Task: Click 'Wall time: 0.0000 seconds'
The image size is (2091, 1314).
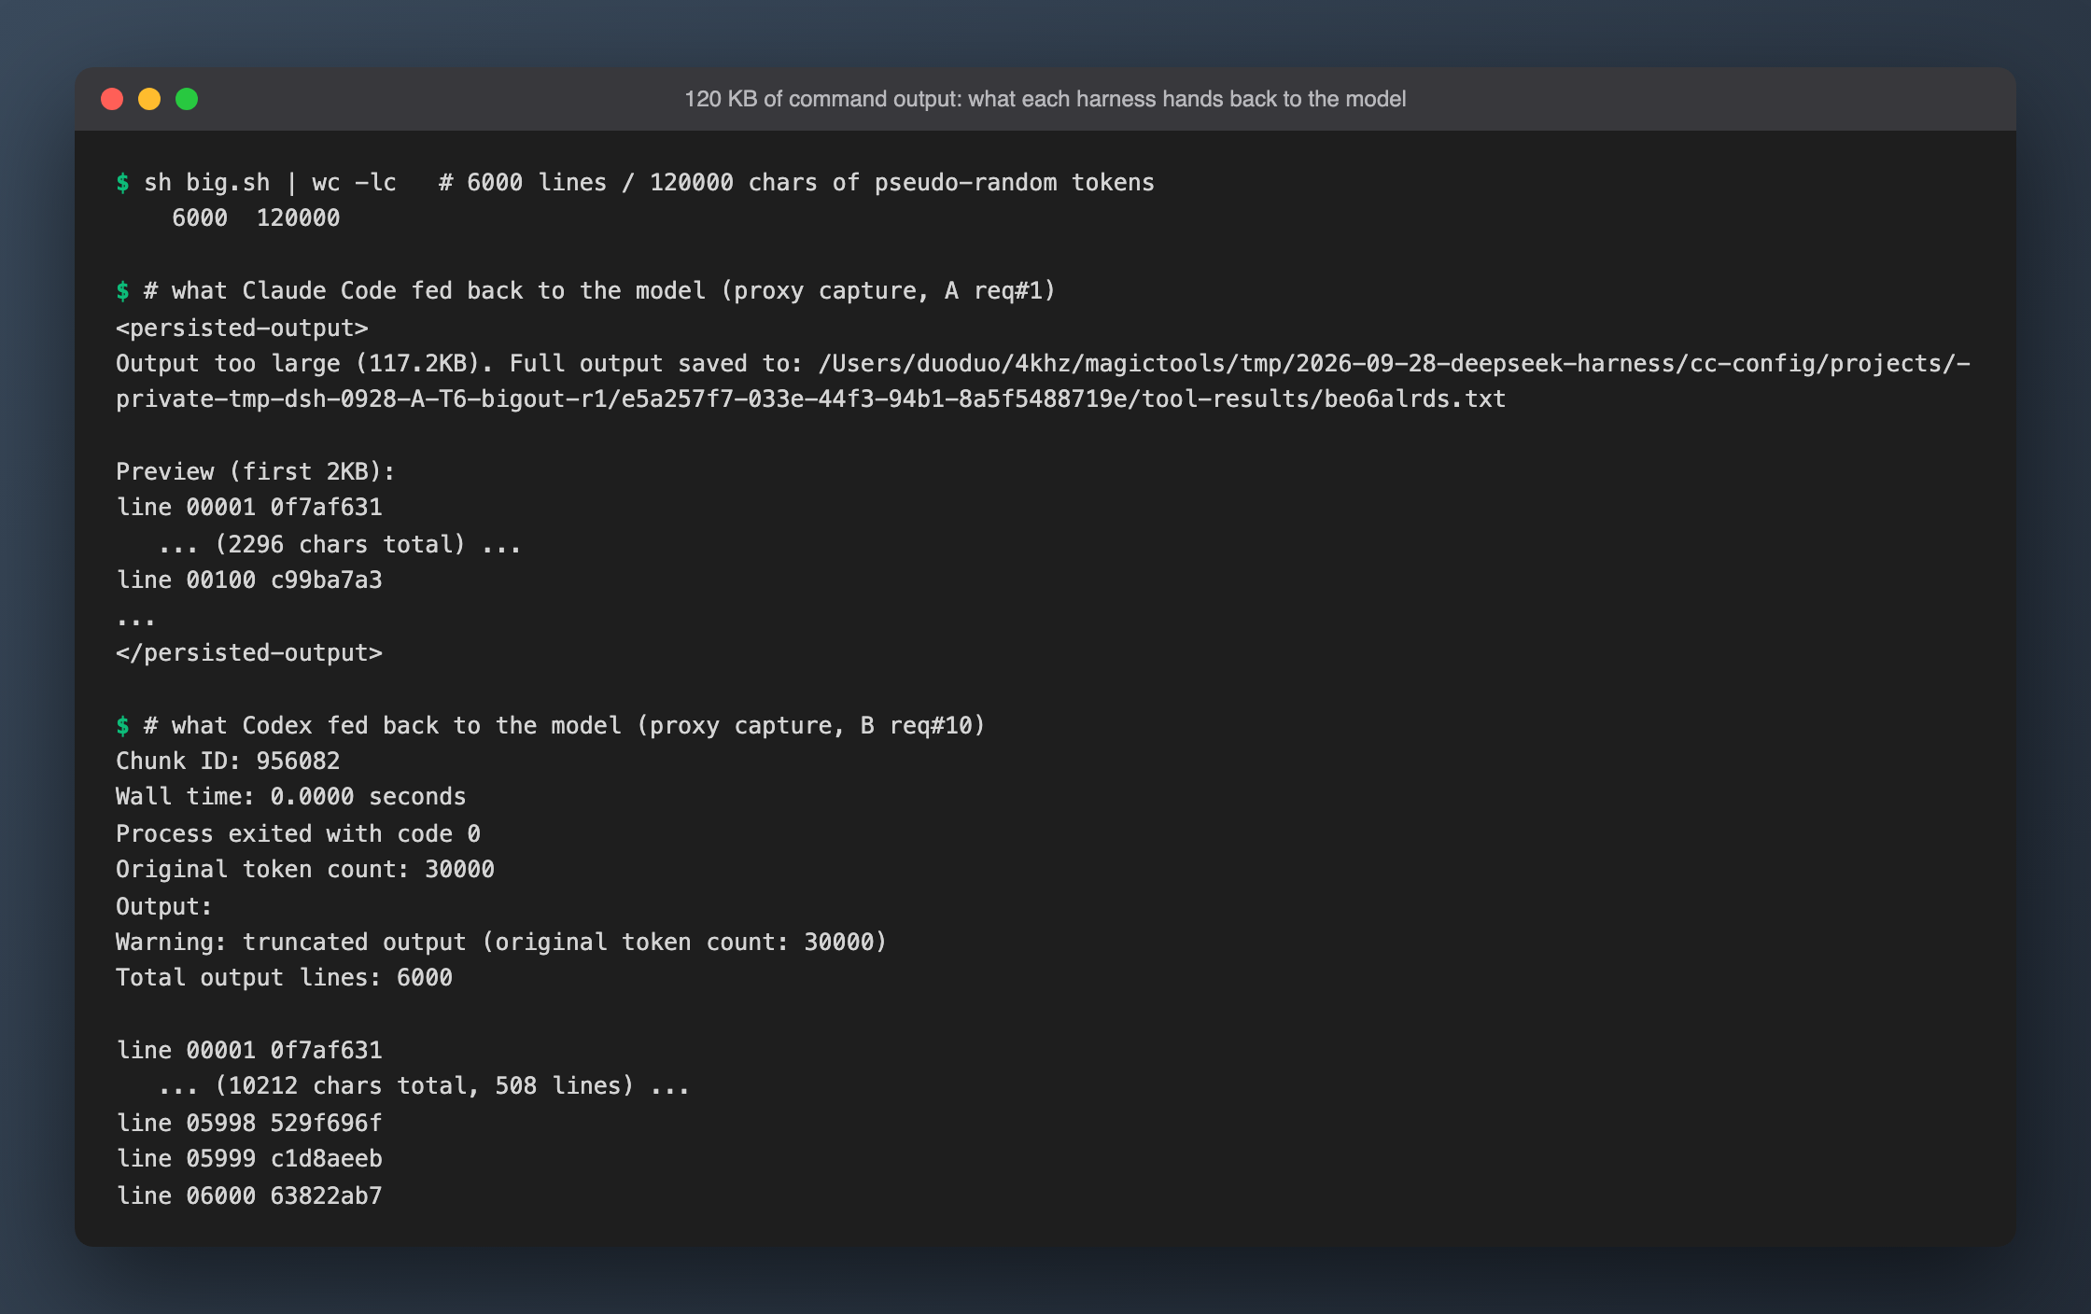Action: coord(291,796)
